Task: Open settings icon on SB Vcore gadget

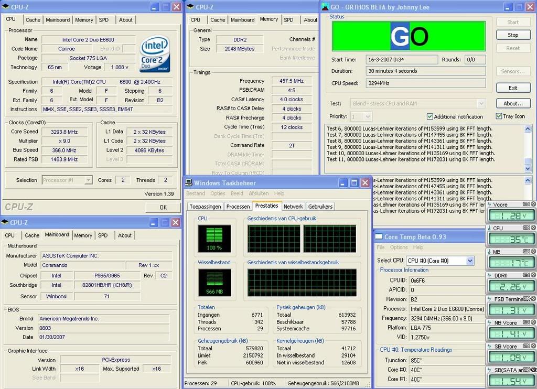Action: coord(527,346)
